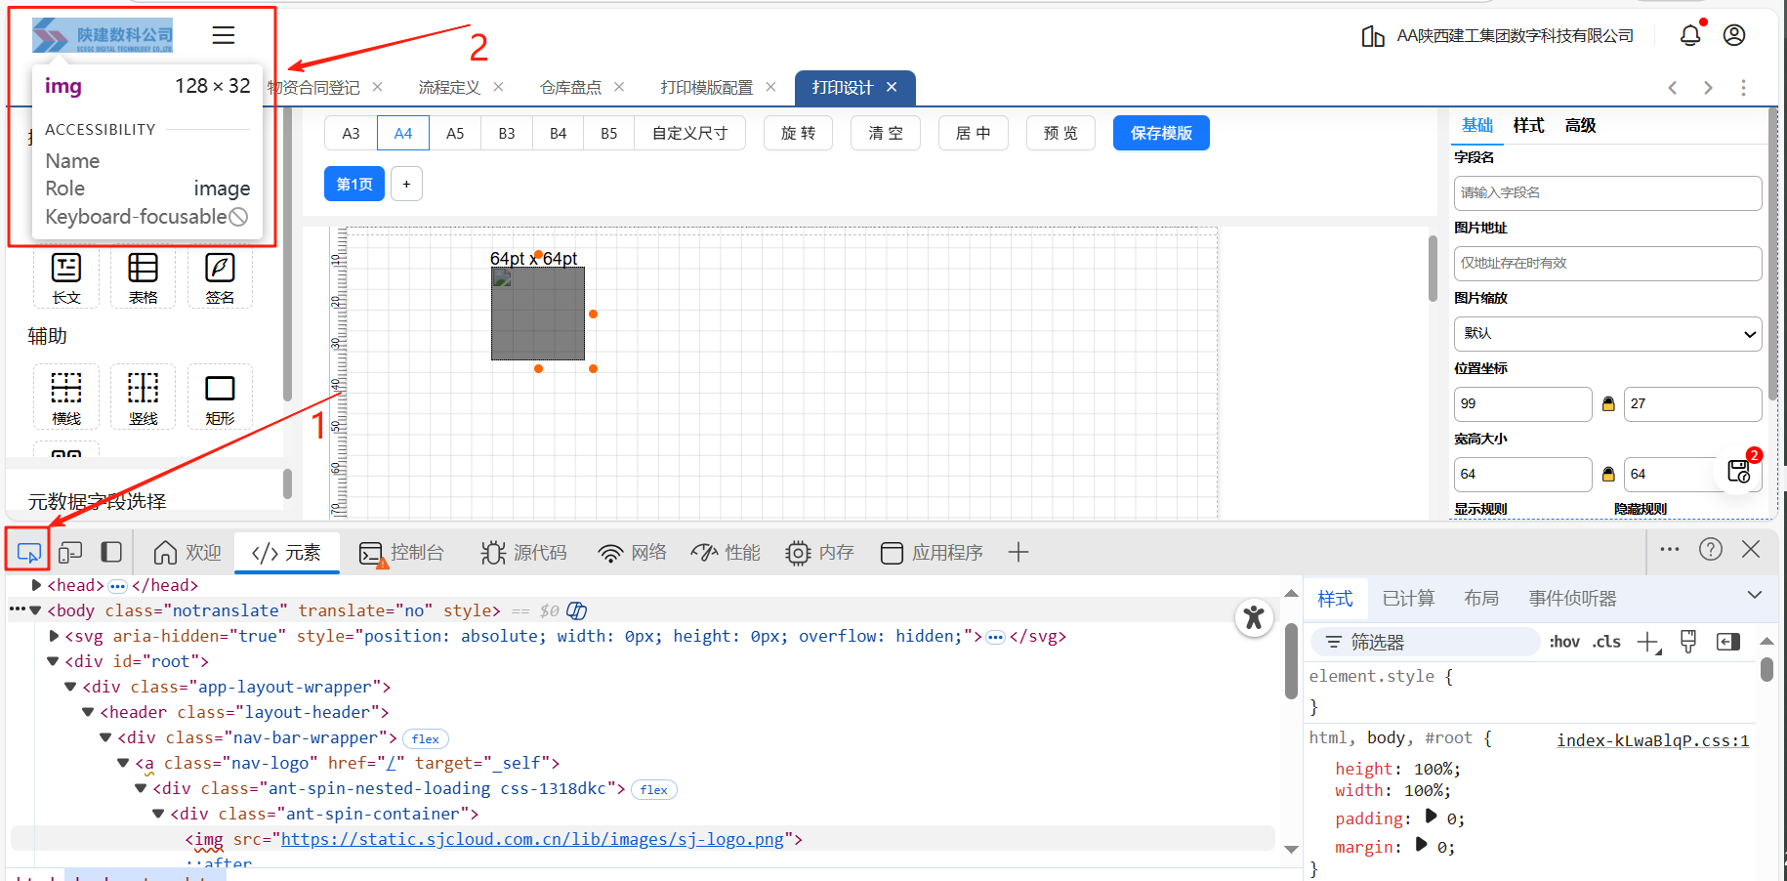Select the 横线 horizontal line tool
This screenshot has width=1787, height=881.
point(66,397)
